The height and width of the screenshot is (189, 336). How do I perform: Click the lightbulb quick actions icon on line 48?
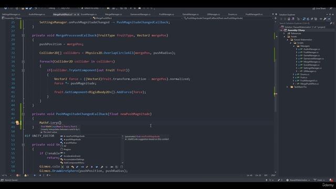[x=17, y=123]
